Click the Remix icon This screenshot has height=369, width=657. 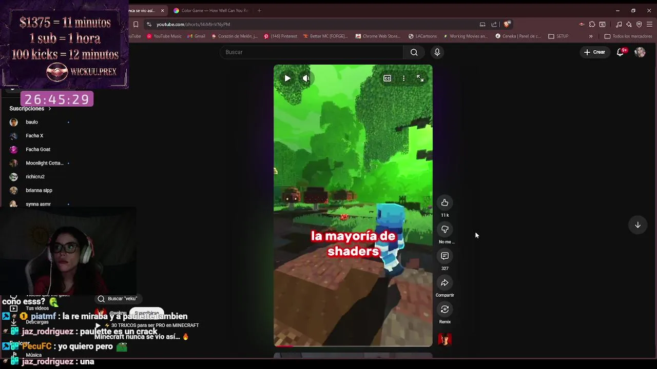click(445, 310)
